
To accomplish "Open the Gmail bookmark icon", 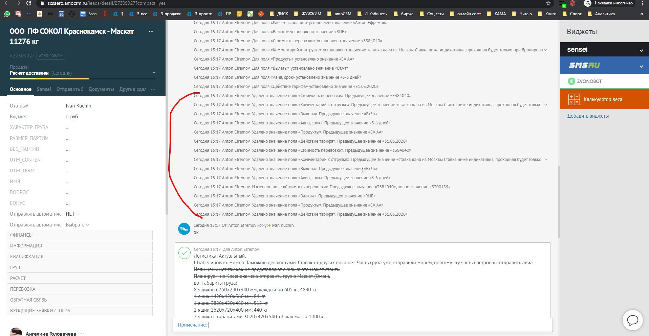I will pos(18,14).
